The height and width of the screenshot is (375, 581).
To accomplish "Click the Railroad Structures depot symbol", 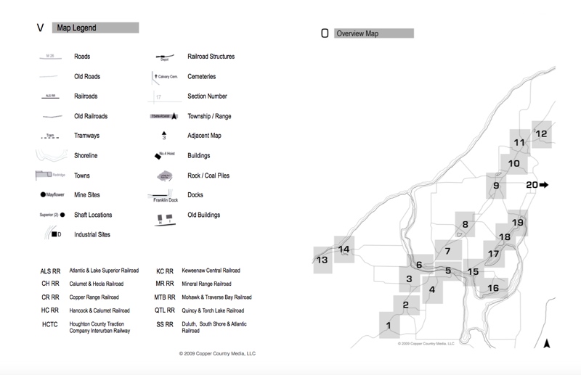I will (165, 57).
